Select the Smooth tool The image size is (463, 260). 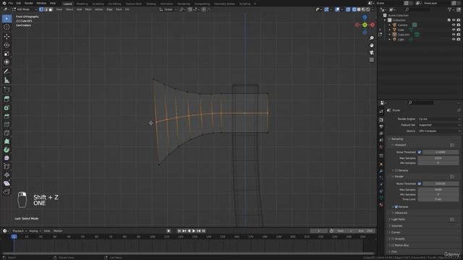7,158
